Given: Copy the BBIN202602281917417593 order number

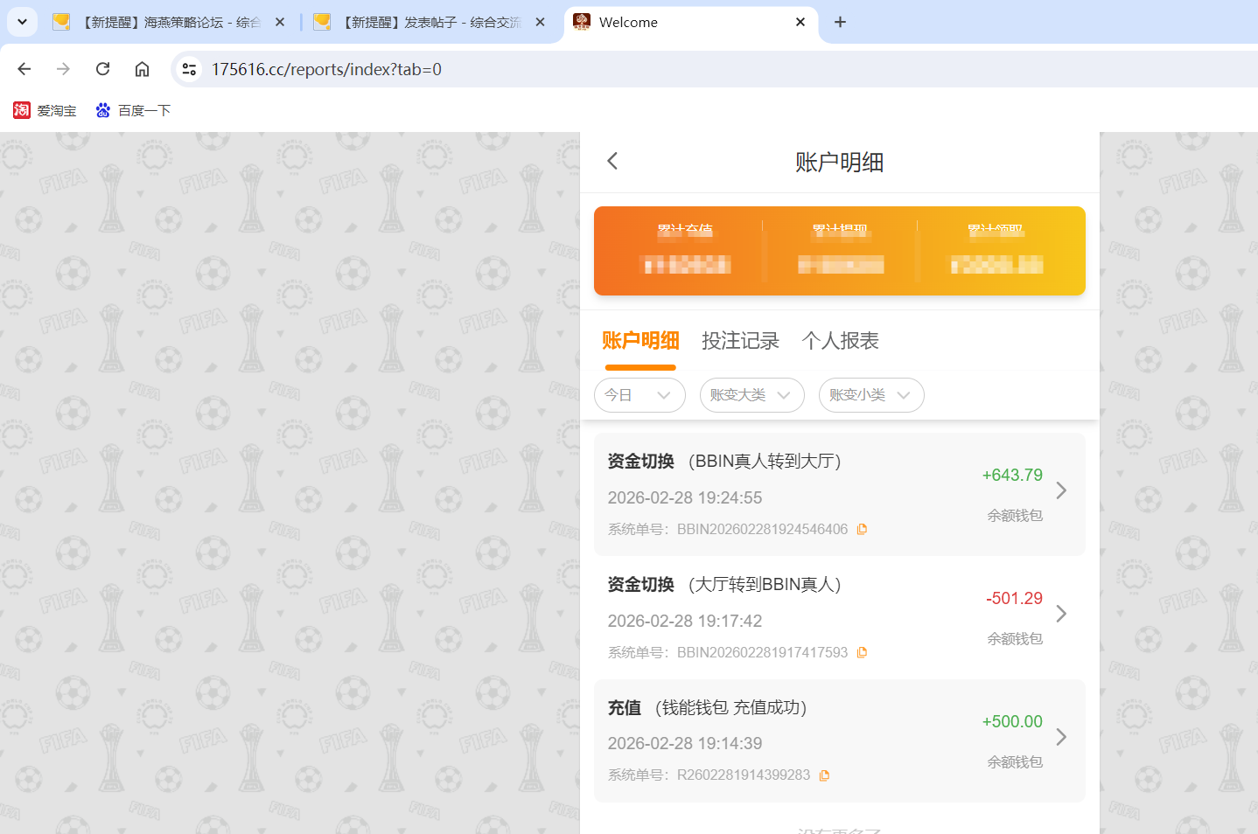Looking at the screenshot, I should 863,651.
